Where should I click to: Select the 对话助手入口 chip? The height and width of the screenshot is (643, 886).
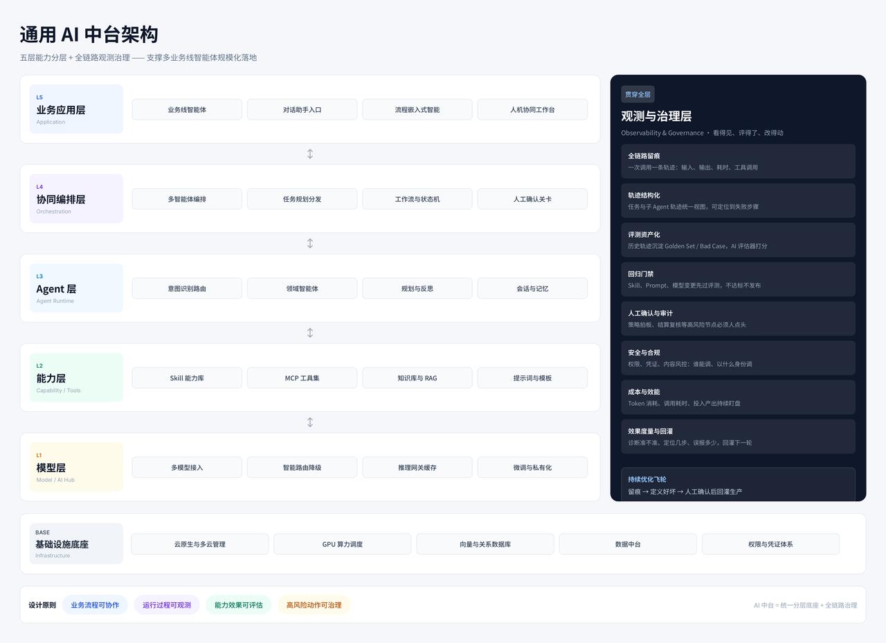pyautogui.click(x=302, y=109)
